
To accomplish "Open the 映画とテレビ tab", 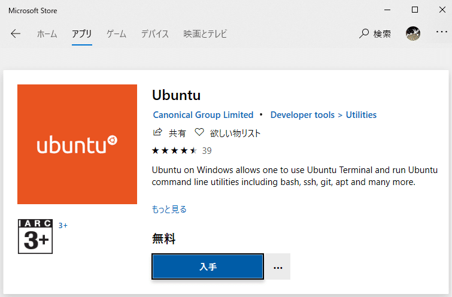I will click(205, 34).
